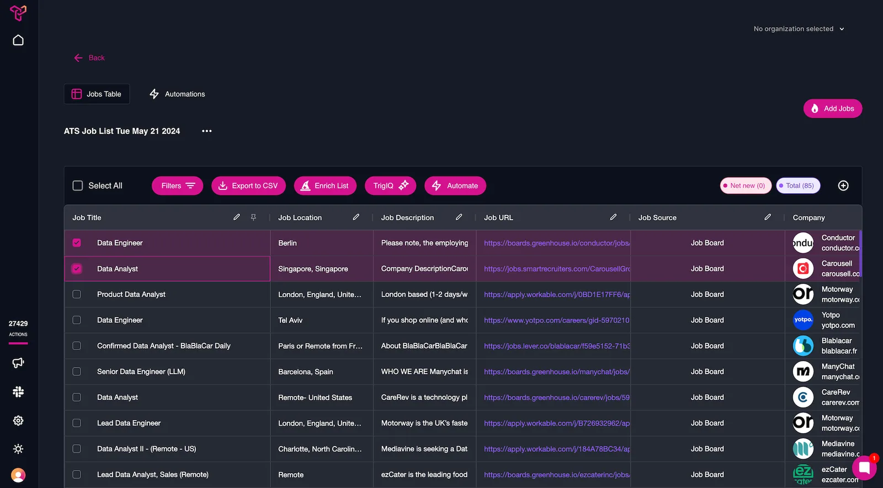Open the Home icon in sidebar
The image size is (883, 488).
point(18,40)
